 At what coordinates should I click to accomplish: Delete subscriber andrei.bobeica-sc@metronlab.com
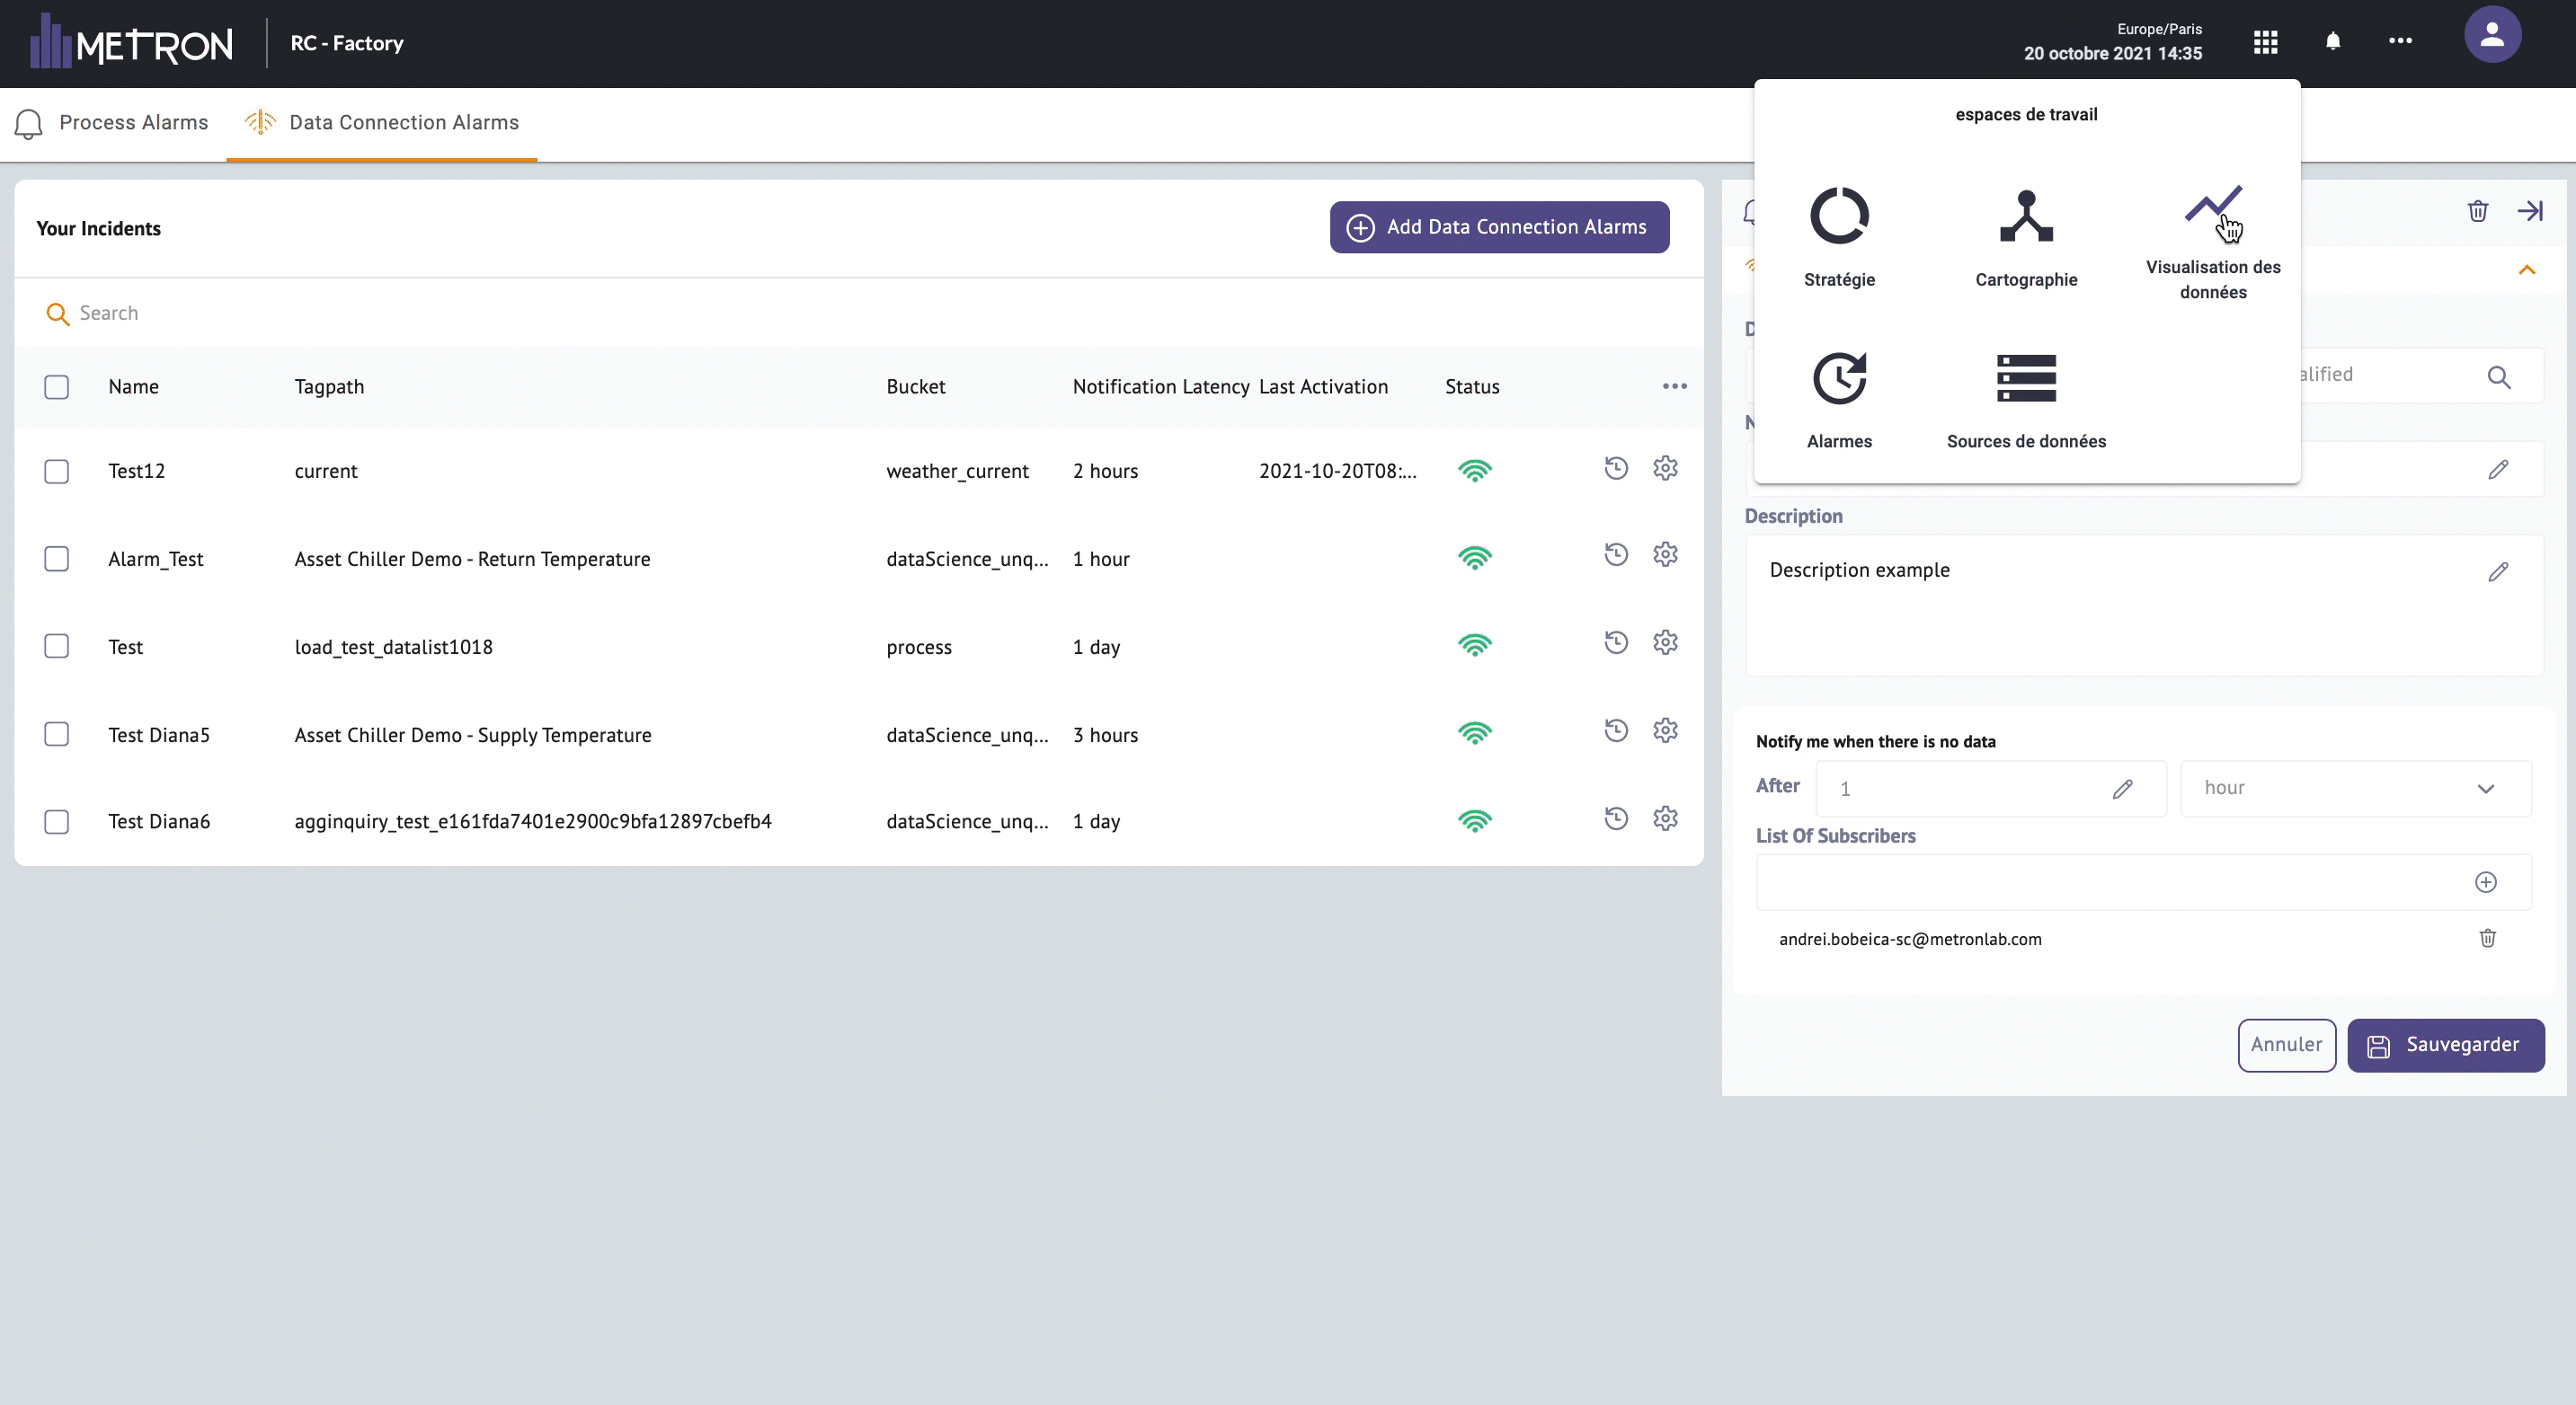[2486, 937]
